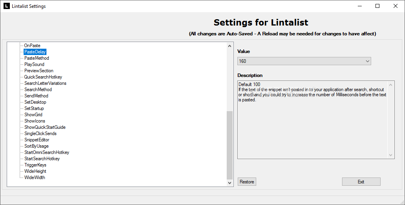Open the SetDesktop setting
Screen dimensions: 405x205
(x=35, y=102)
